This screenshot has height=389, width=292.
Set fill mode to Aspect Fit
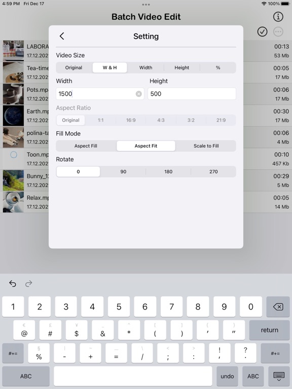pos(146,146)
